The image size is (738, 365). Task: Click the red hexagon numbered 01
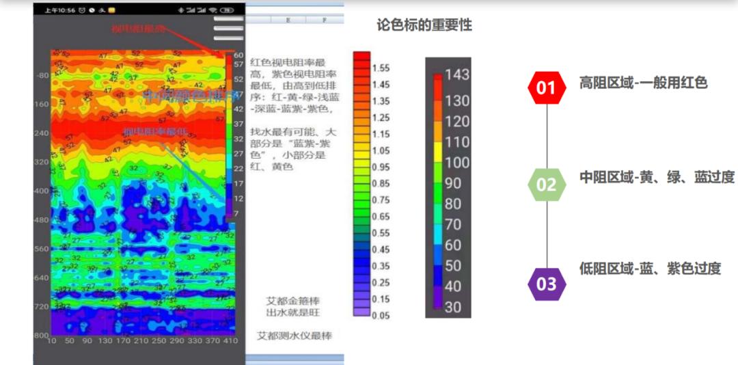tap(547, 88)
